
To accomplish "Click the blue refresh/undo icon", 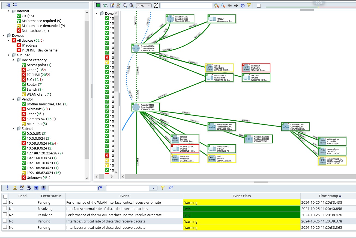I will [x=243, y=5].
